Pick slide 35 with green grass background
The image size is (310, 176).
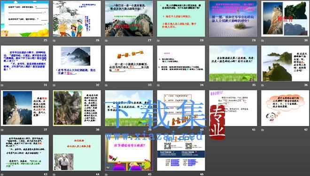coord(233,64)
